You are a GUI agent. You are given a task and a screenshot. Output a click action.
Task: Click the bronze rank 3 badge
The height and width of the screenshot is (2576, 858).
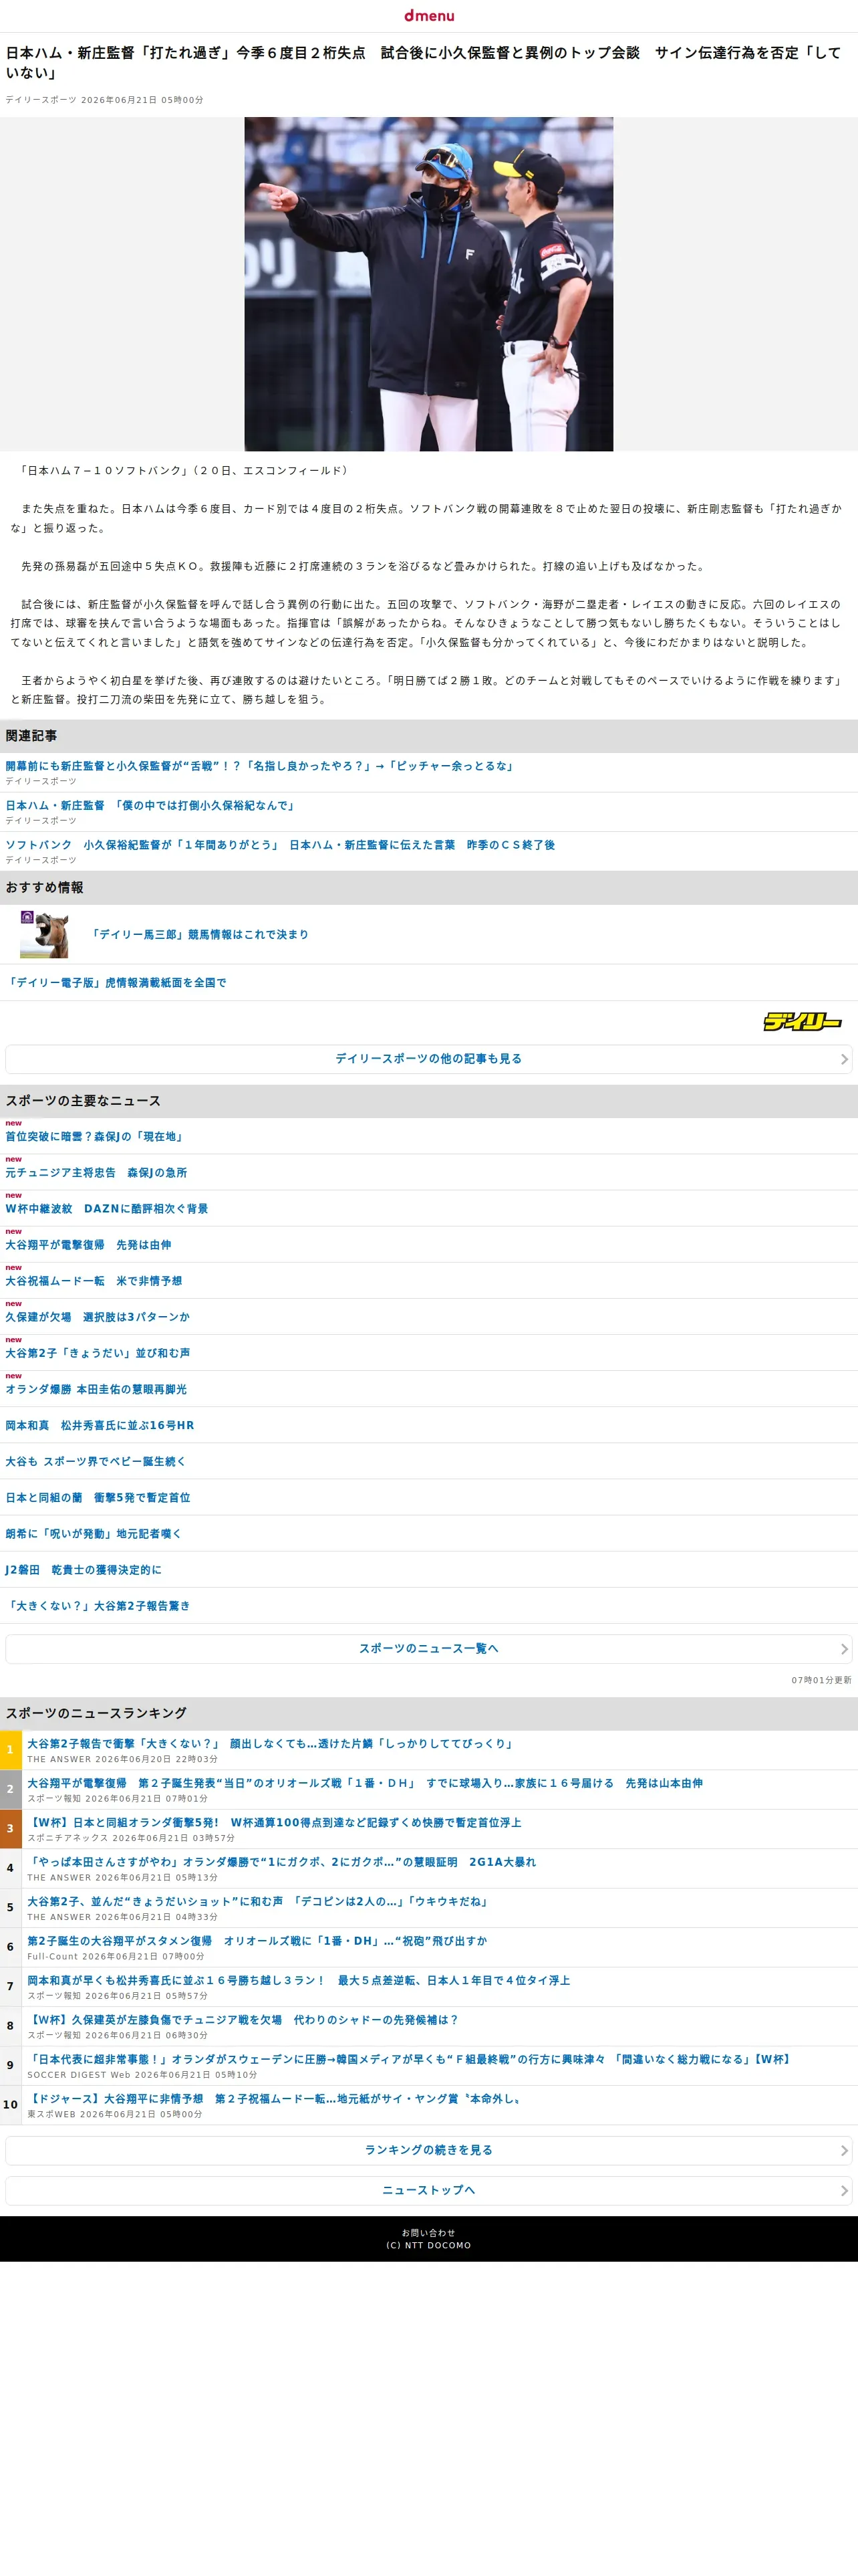tap(10, 1829)
